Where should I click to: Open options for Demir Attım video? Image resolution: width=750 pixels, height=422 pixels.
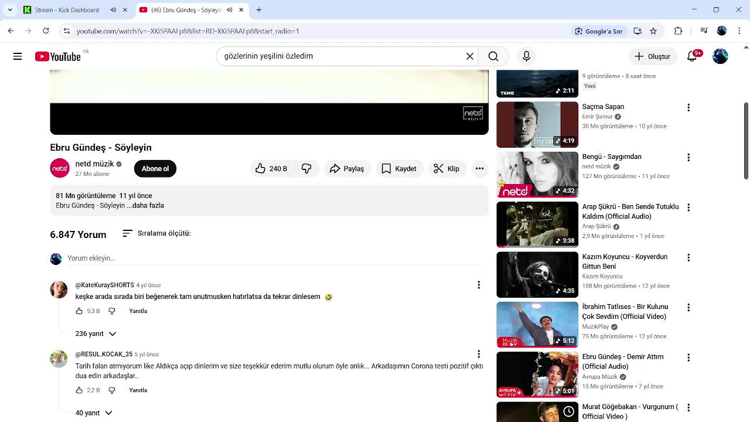[688, 358]
